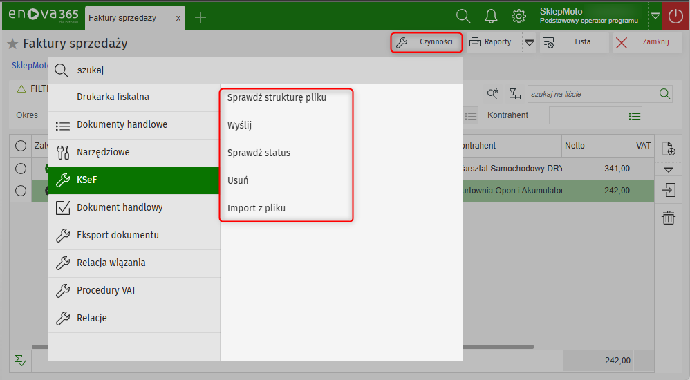Click the trash delete icon
Viewport: 690px width, 380px height.
tap(668, 218)
